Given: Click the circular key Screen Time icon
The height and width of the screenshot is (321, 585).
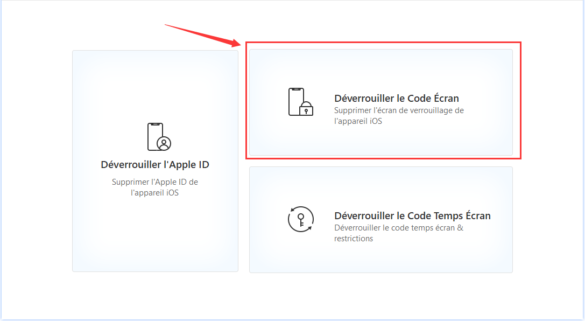Looking at the screenshot, I should tap(301, 219).
